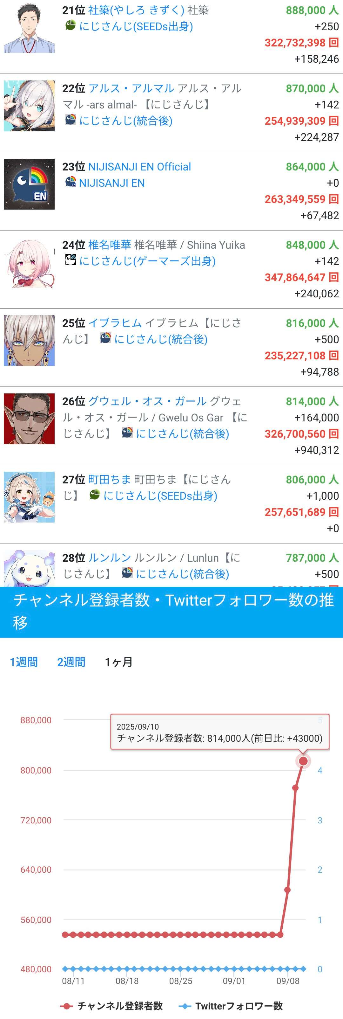Image resolution: width=343 pixels, height=1019 pixels.
Task: Click the highlighted 09/10 data point on chart
Action: [303, 761]
